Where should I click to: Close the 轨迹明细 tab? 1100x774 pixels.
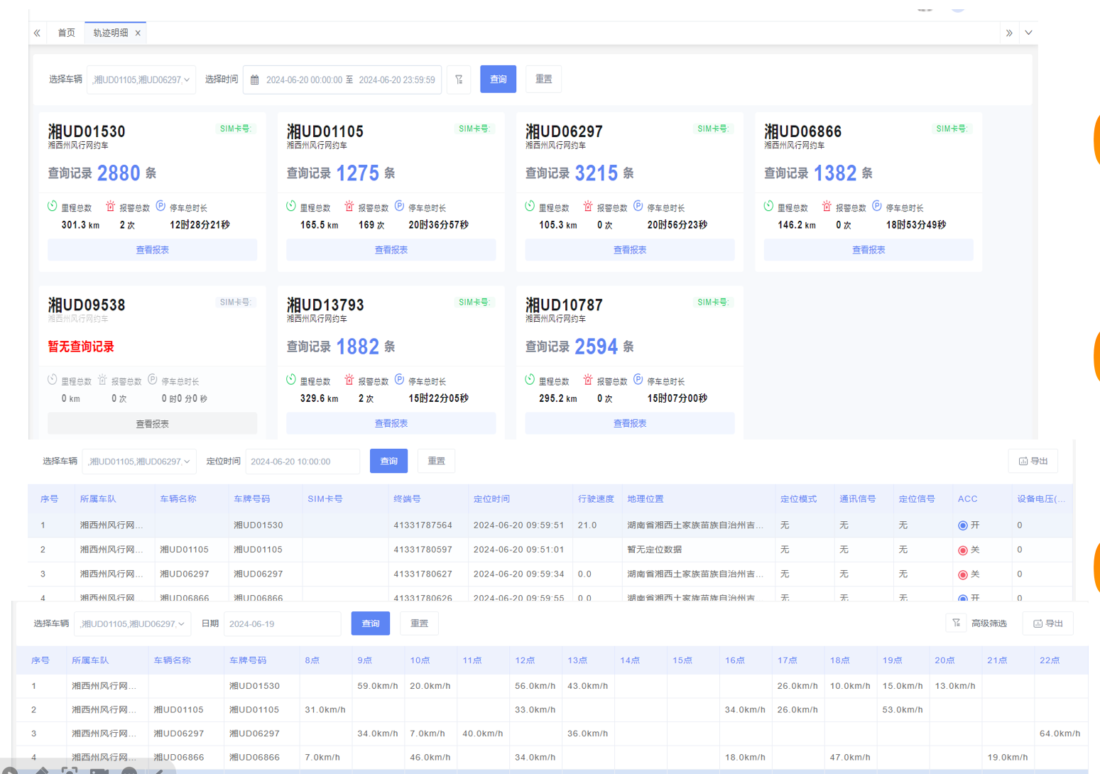[x=138, y=33]
